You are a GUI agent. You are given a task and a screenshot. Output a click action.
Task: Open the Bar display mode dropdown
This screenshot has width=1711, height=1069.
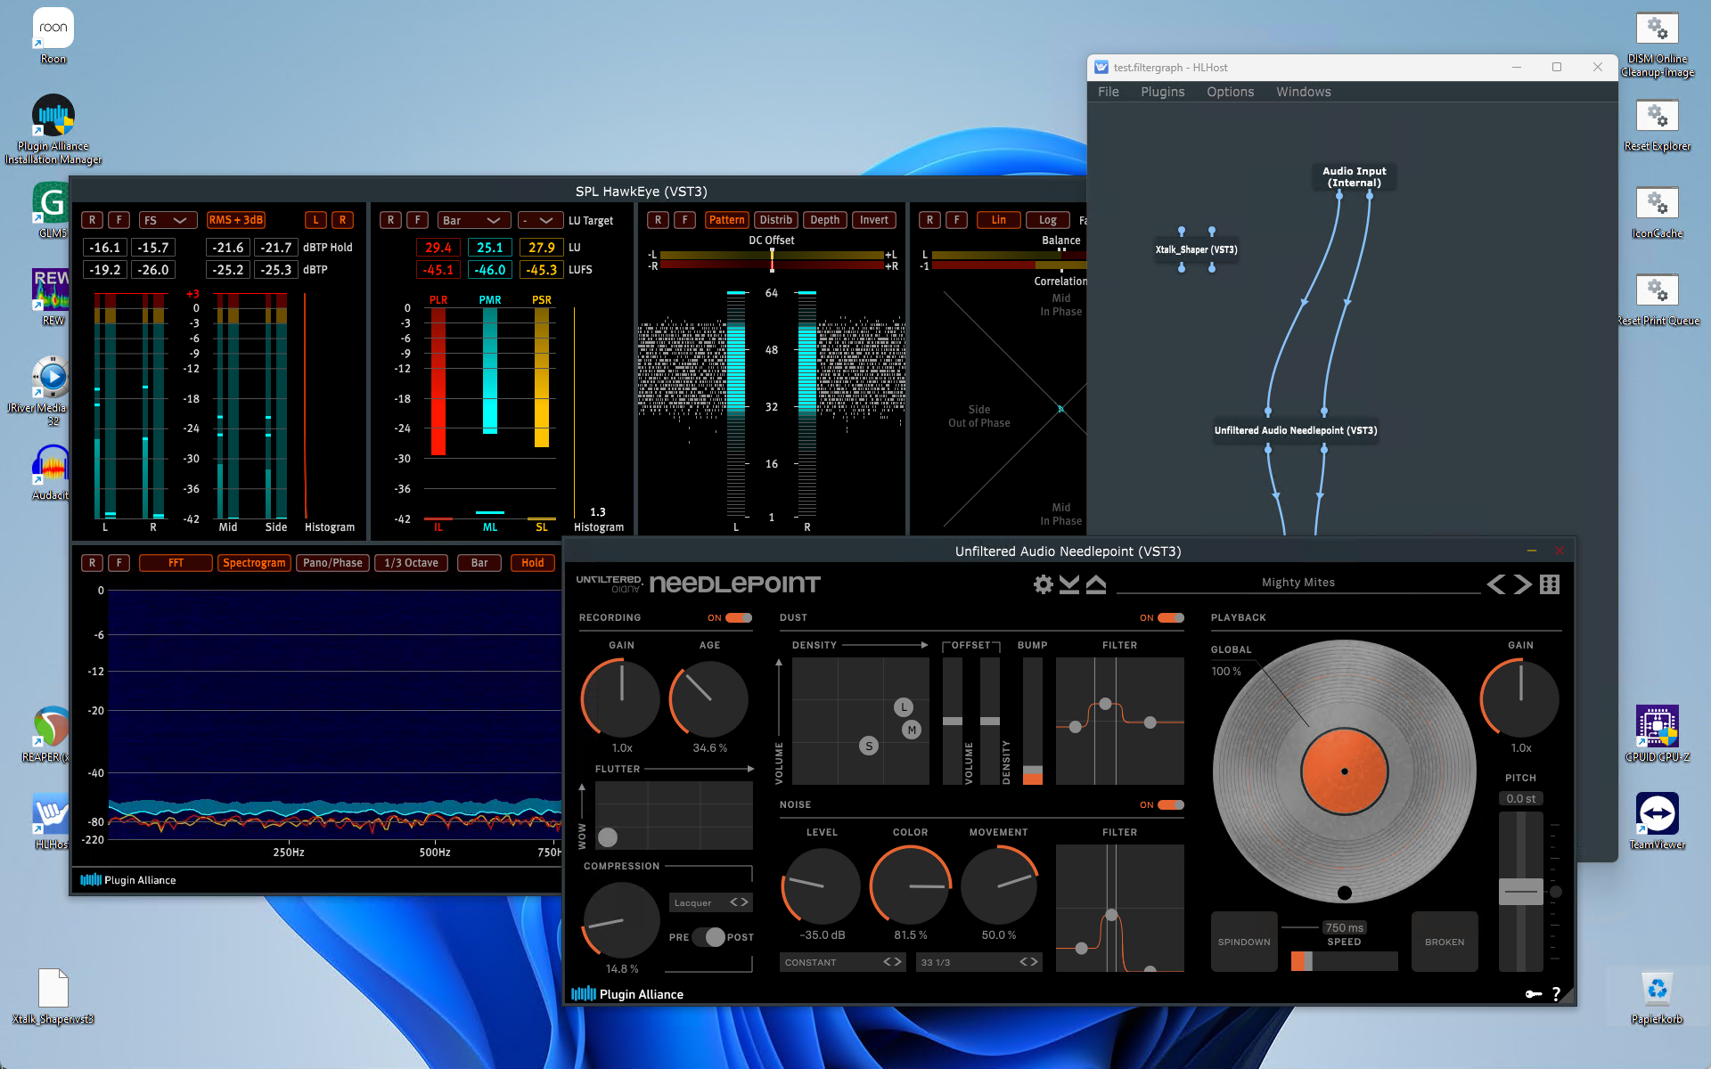pyautogui.click(x=473, y=220)
